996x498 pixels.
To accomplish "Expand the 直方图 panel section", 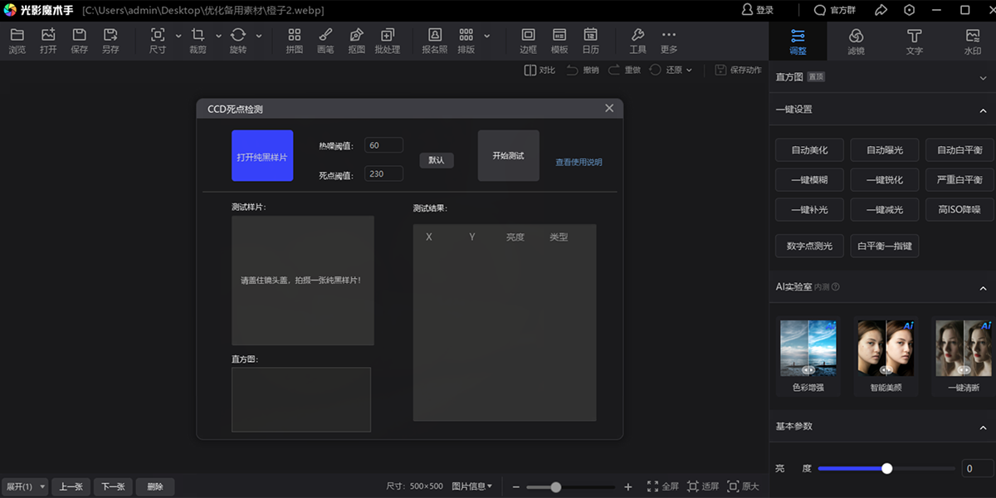I will 983,77.
